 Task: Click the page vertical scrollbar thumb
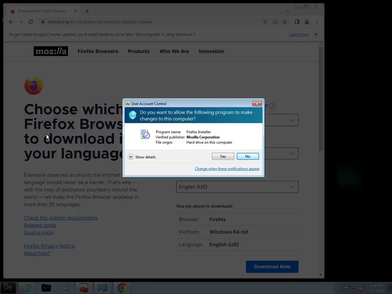321,99
